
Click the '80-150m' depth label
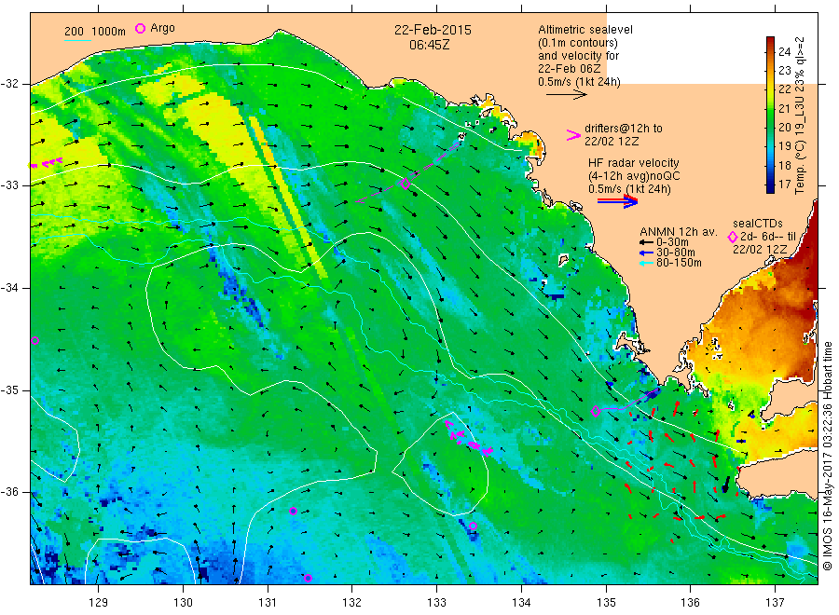tap(679, 263)
